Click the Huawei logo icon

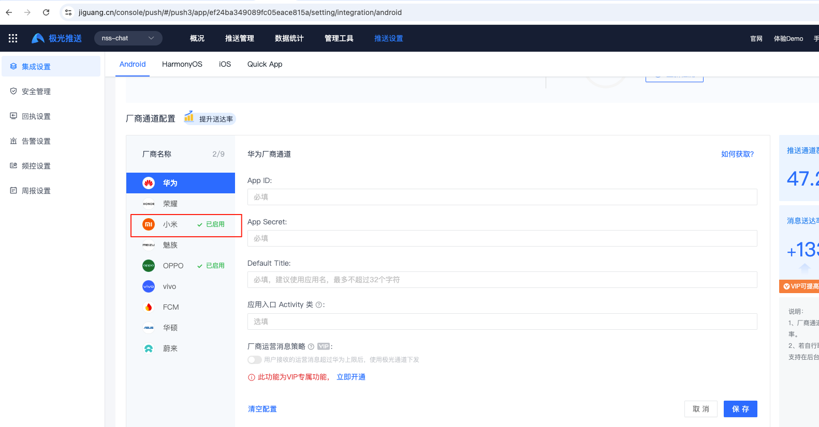coord(149,183)
